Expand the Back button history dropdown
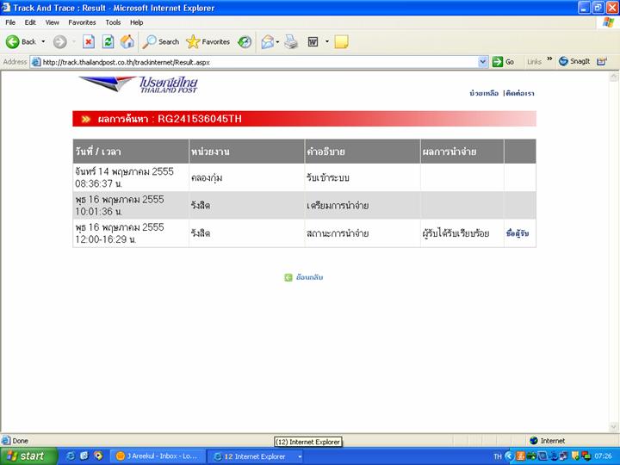This screenshot has height=465, width=620. (x=43, y=41)
